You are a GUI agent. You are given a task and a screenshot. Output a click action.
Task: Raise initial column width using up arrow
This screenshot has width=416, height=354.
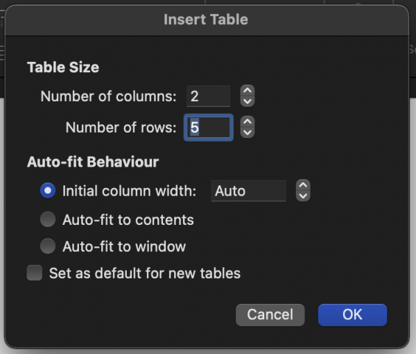point(303,185)
